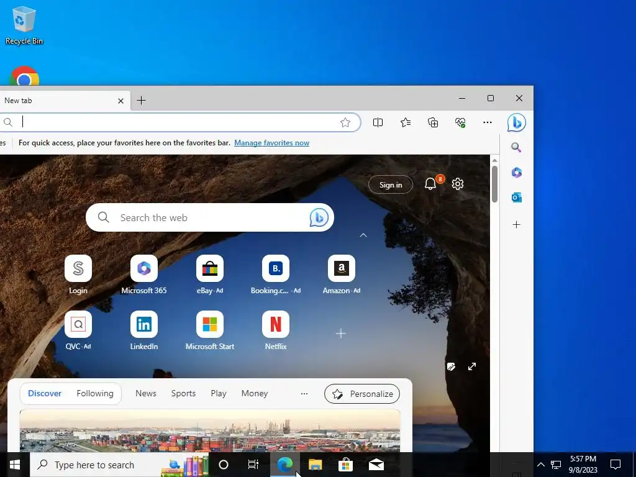Open notifications bell with badge
The width and height of the screenshot is (636, 477).
tap(431, 184)
